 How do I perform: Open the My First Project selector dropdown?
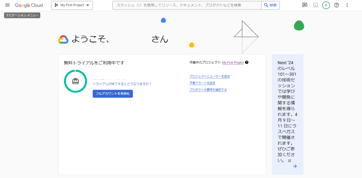pyautogui.click(x=72, y=5)
